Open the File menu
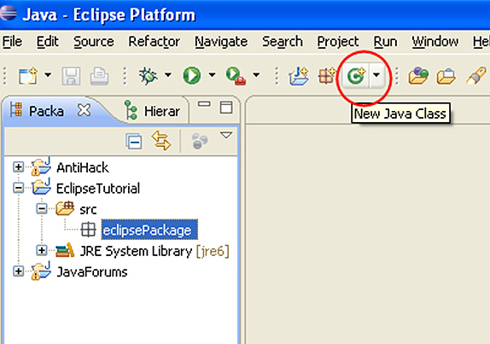490x344 pixels. (12, 42)
